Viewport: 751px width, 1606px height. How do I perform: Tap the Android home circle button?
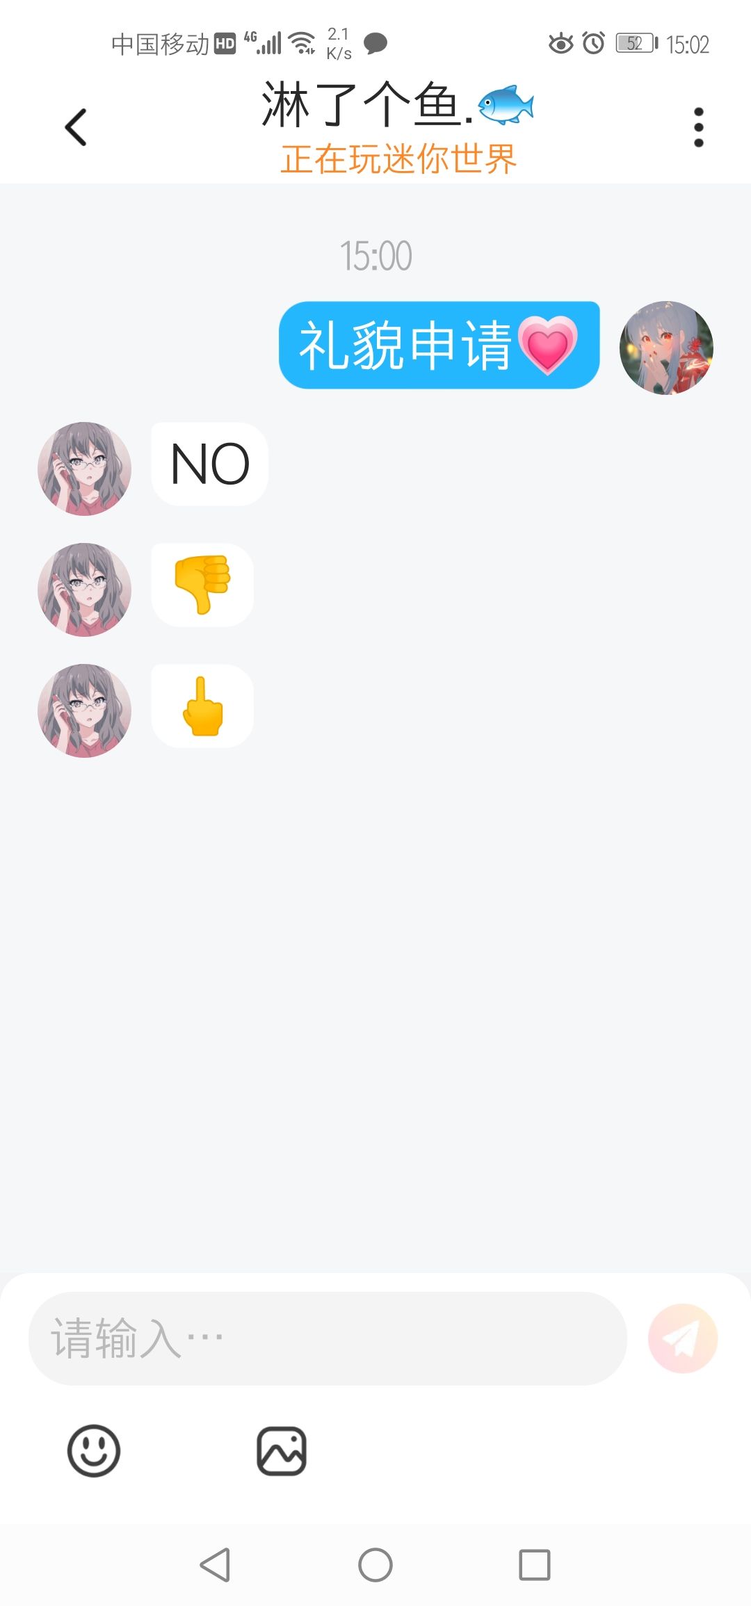(x=375, y=1565)
